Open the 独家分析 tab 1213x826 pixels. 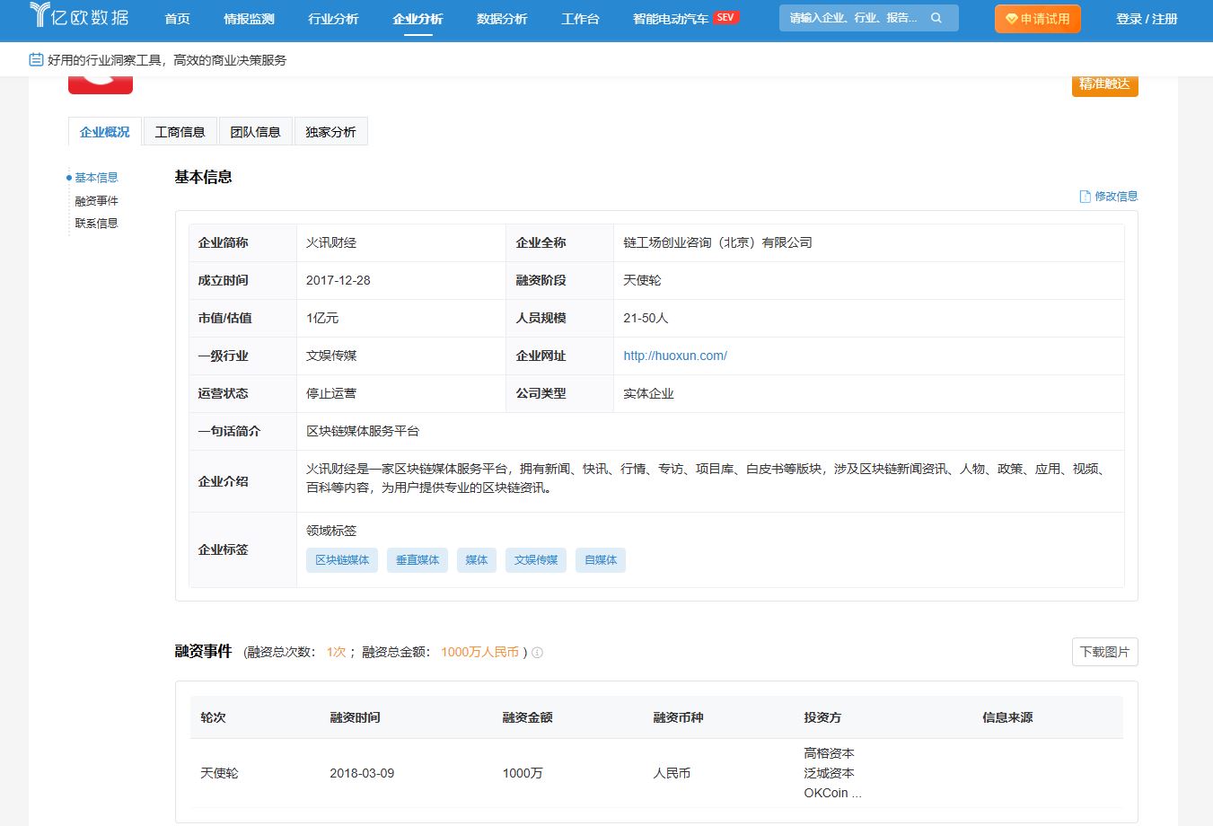[330, 132]
